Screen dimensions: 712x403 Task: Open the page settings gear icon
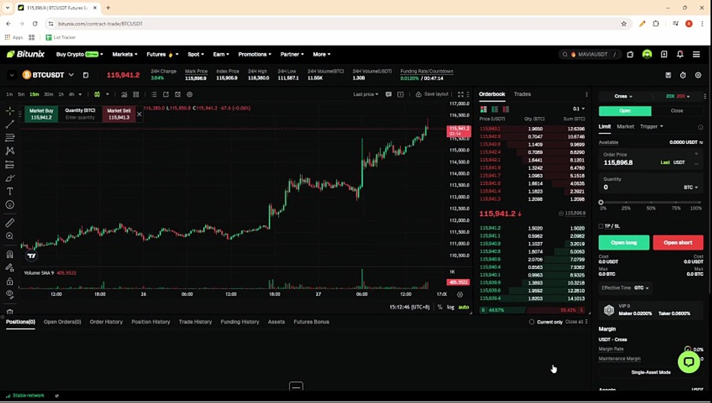(x=698, y=75)
